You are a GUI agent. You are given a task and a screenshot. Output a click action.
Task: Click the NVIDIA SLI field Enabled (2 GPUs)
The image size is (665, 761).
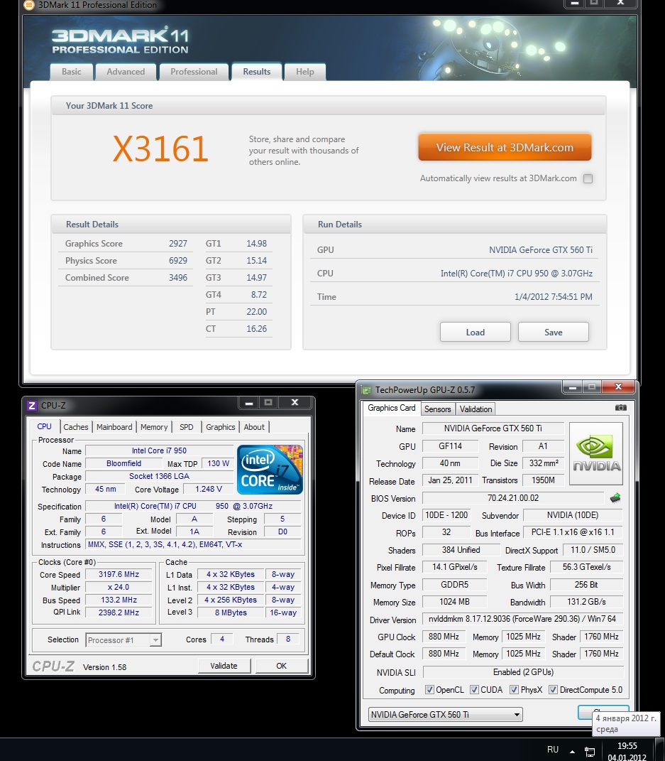click(523, 672)
